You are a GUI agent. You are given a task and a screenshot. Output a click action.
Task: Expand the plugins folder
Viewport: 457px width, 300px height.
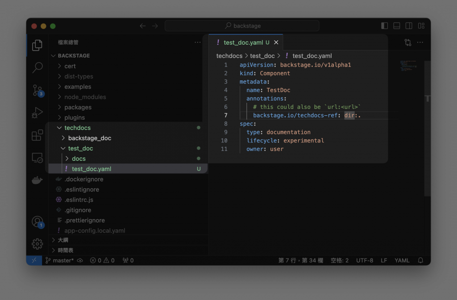[x=128, y=117]
